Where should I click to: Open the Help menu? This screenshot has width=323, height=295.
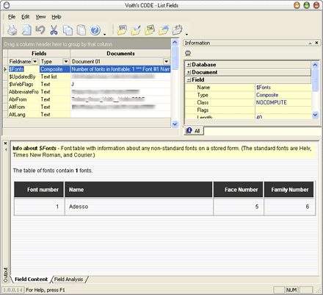coord(57,17)
